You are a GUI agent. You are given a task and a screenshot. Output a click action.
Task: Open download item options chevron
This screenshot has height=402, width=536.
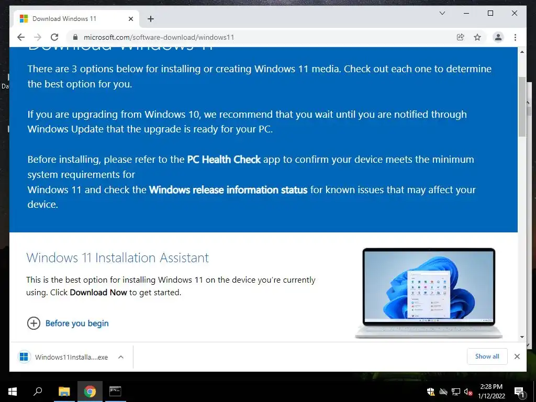pyautogui.click(x=121, y=357)
